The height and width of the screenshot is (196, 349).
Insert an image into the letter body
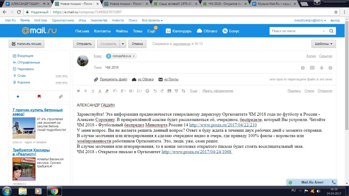169,91
